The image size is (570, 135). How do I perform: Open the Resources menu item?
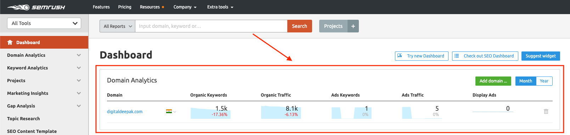(x=150, y=7)
